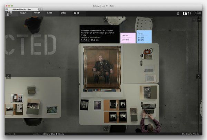Navigate right with the right arrow chevron

point(198,76)
